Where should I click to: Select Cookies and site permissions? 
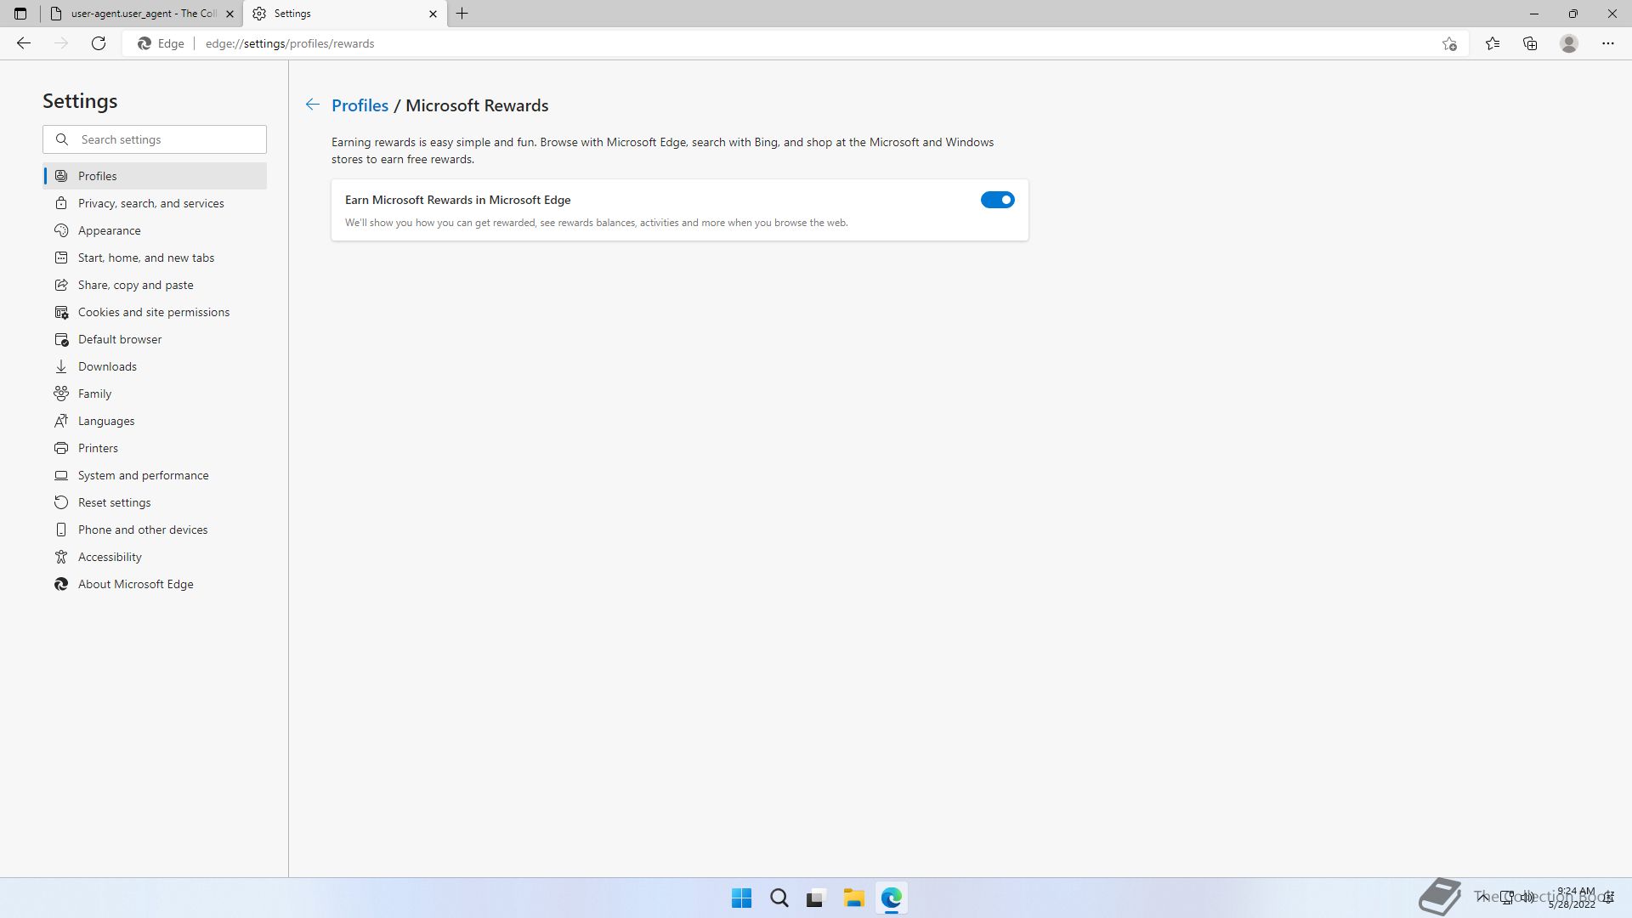[153, 312]
